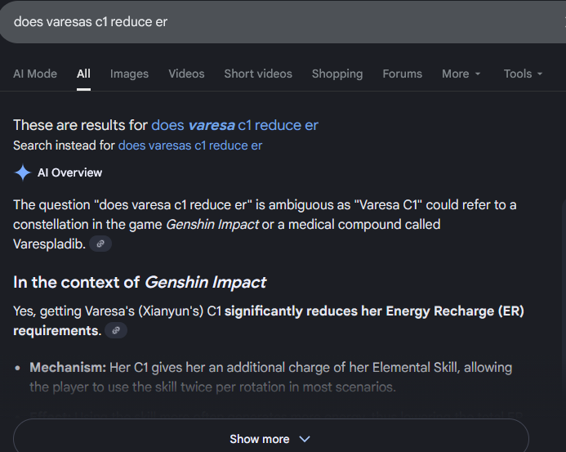Screen dimensions: 566x452
Task: Open the Tools dropdown menu
Action: [523, 74]
